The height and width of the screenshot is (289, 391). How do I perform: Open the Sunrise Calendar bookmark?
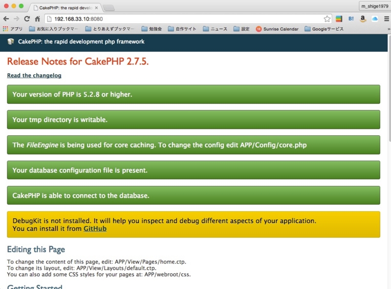click(x=277, y=29)
